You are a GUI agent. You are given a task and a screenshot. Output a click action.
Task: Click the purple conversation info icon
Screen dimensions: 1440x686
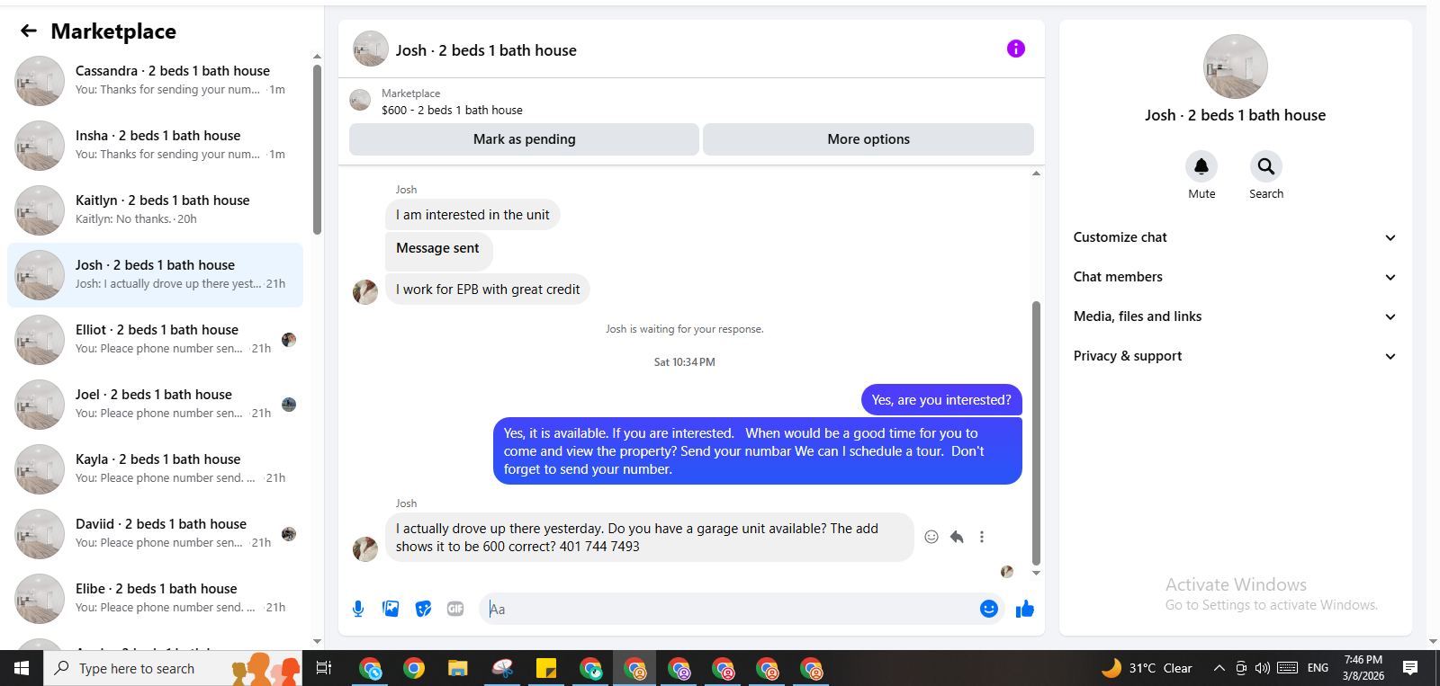(1015, 49)
